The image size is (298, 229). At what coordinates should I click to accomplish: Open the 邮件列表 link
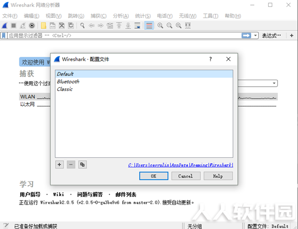coord(126,195)
